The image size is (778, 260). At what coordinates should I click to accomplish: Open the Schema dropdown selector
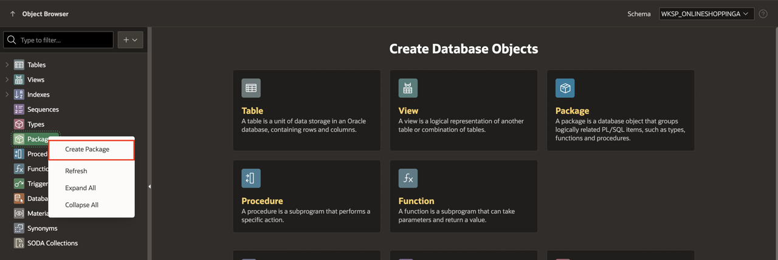point(706,14)
